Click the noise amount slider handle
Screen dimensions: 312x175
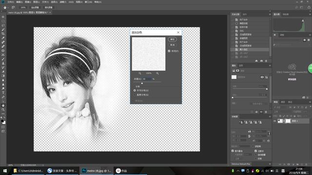coord(142,83)
